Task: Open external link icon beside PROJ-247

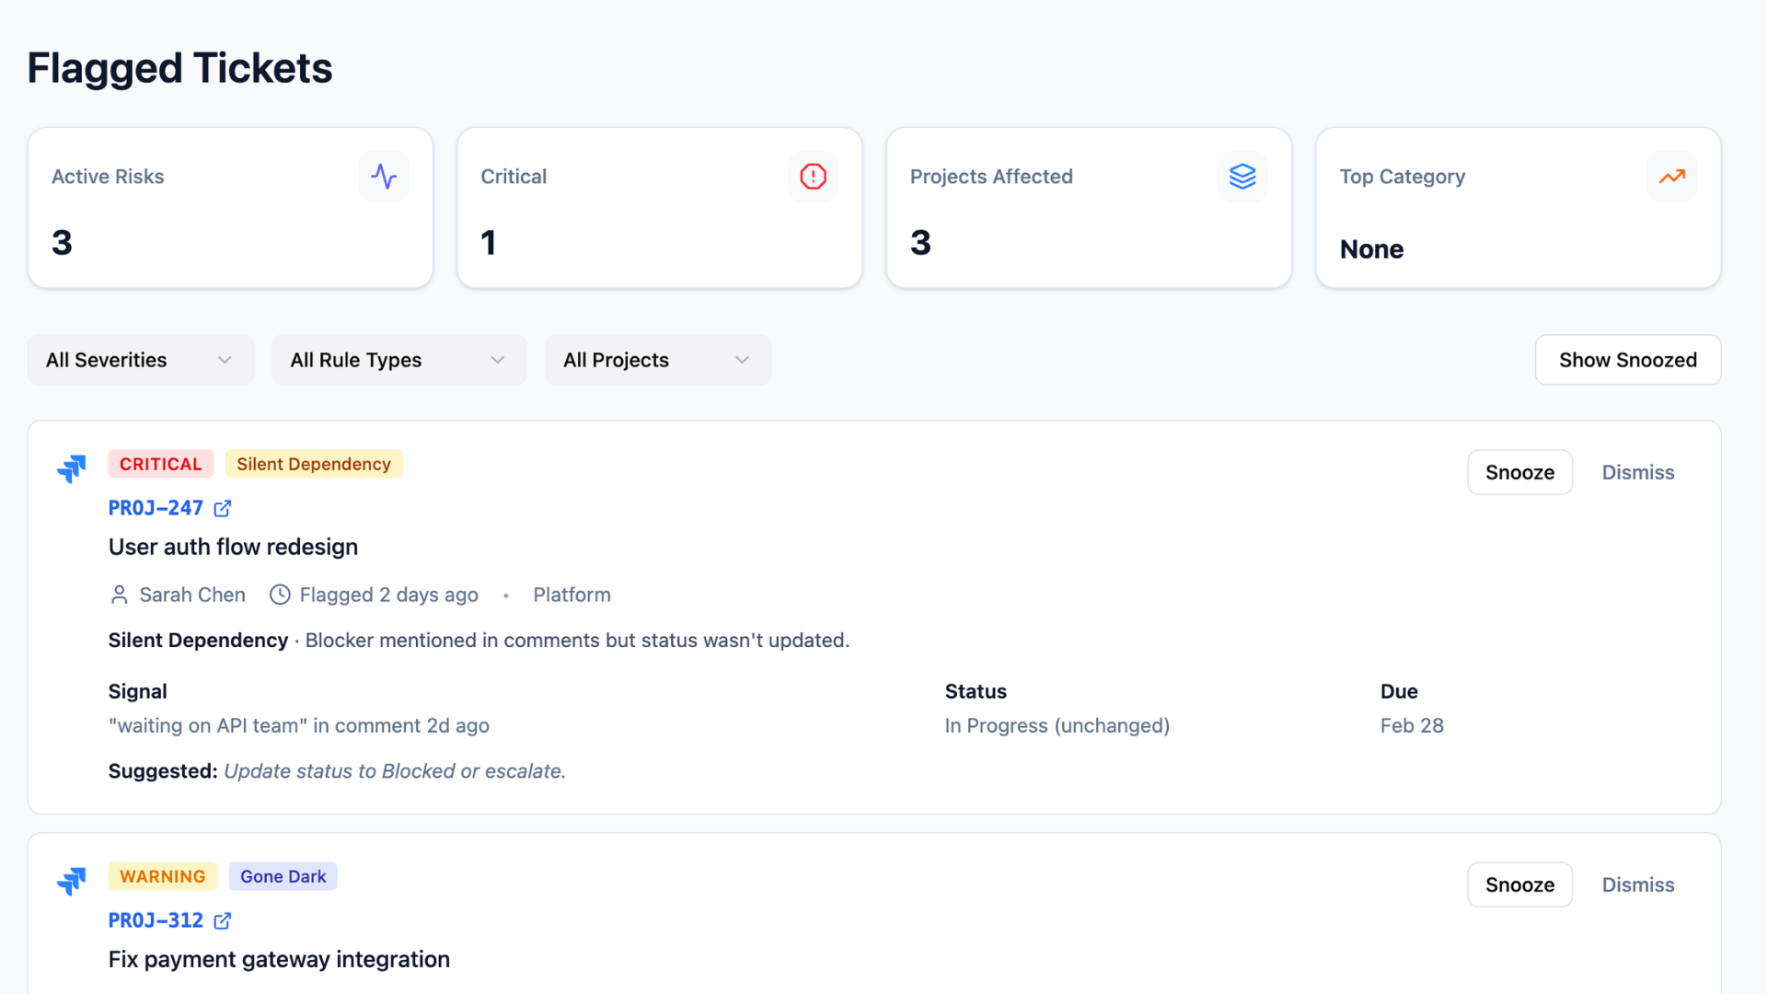Action: (223, 508)
